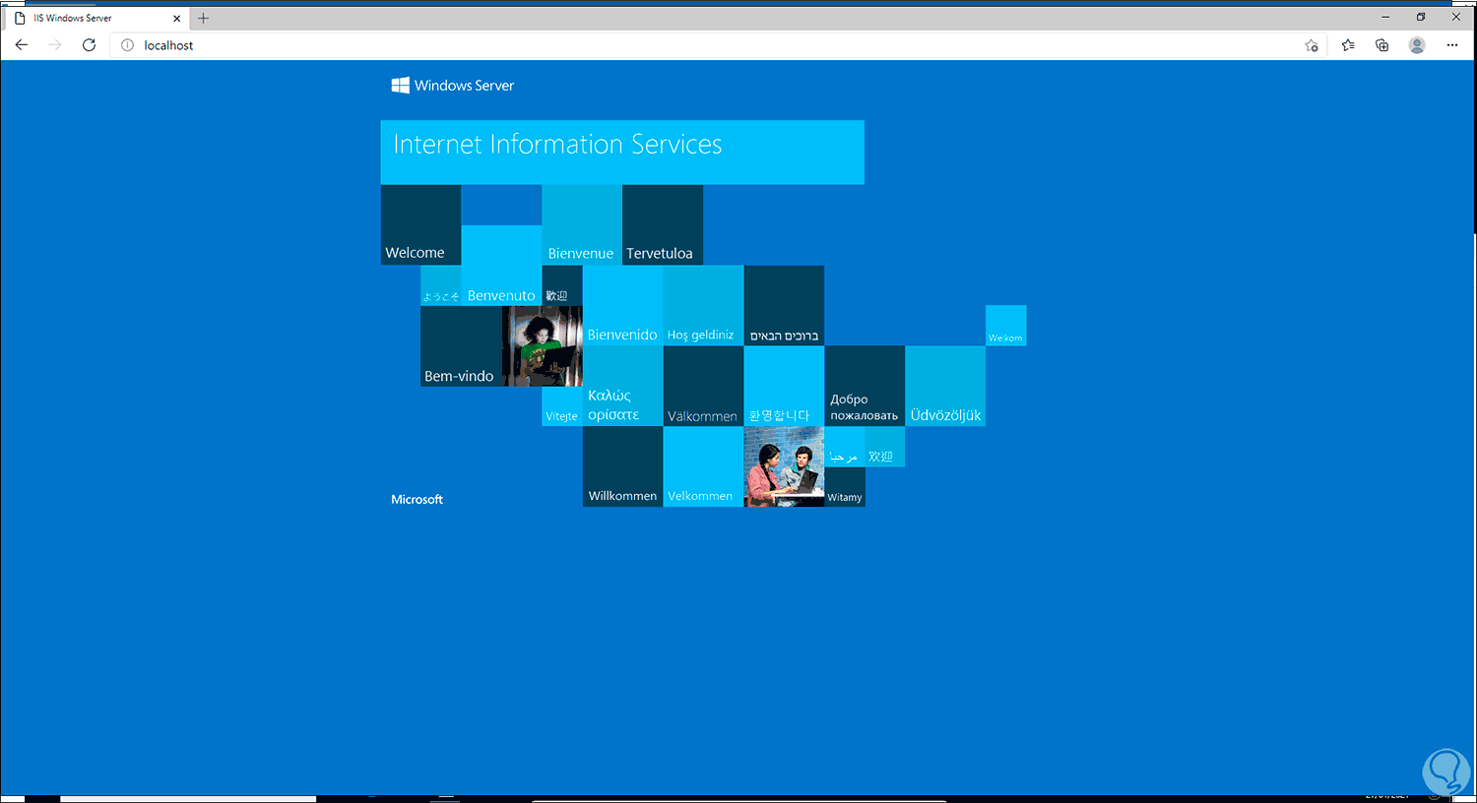The width and height of the screenshot is (1477, 803).
Task: Close the browser window
Action: (1456, 17)
